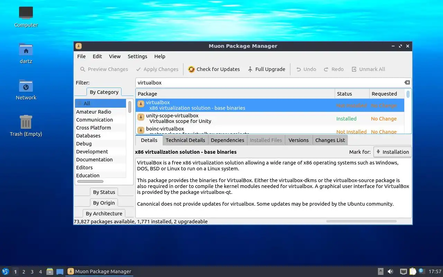Screen dimensions: 443x277
Task: Select the Development category
Action: tap(101, 152)
